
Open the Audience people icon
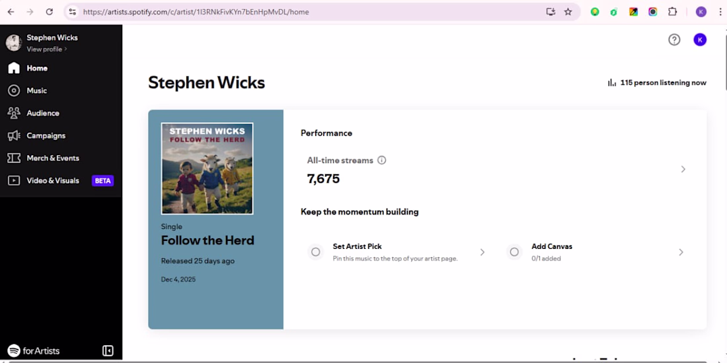14,113
